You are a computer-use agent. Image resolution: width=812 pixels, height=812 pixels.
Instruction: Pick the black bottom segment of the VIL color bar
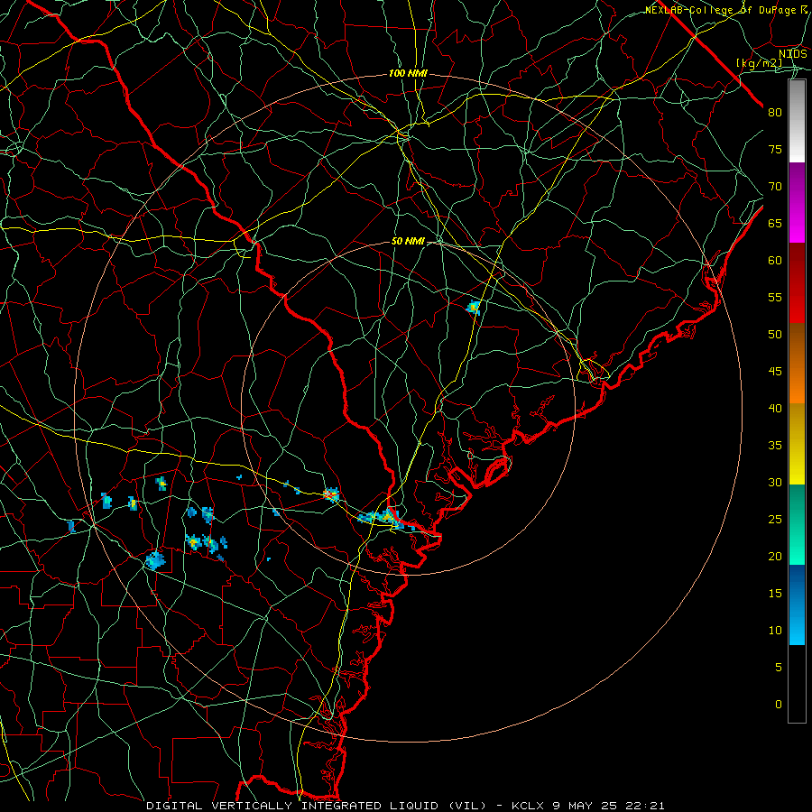[x=797, y=684]
